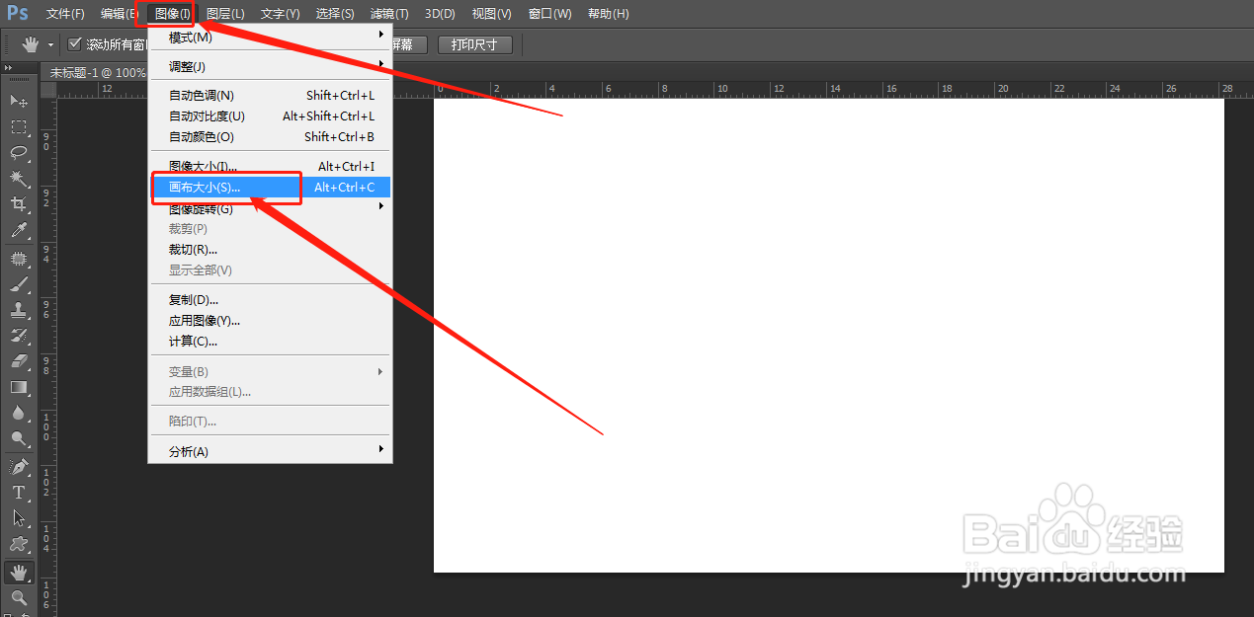Viewport: 1254px width, 617px height.
Task: Choose 应用图像(Y)... menu item
Action: pyautogui.click(x=269, y=320)
